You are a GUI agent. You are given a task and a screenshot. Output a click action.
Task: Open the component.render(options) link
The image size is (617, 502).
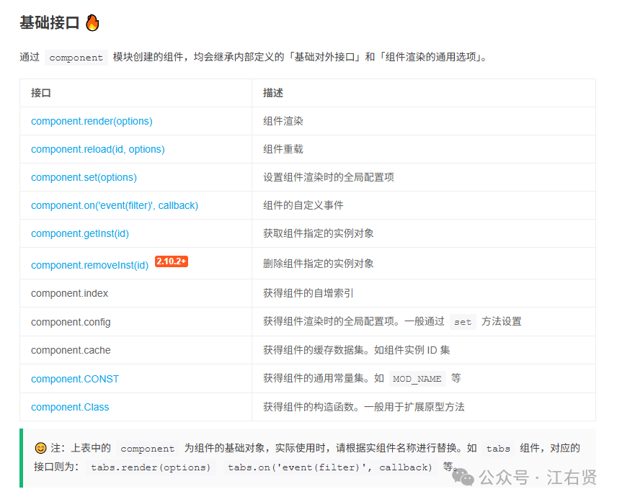click(92, 121)
